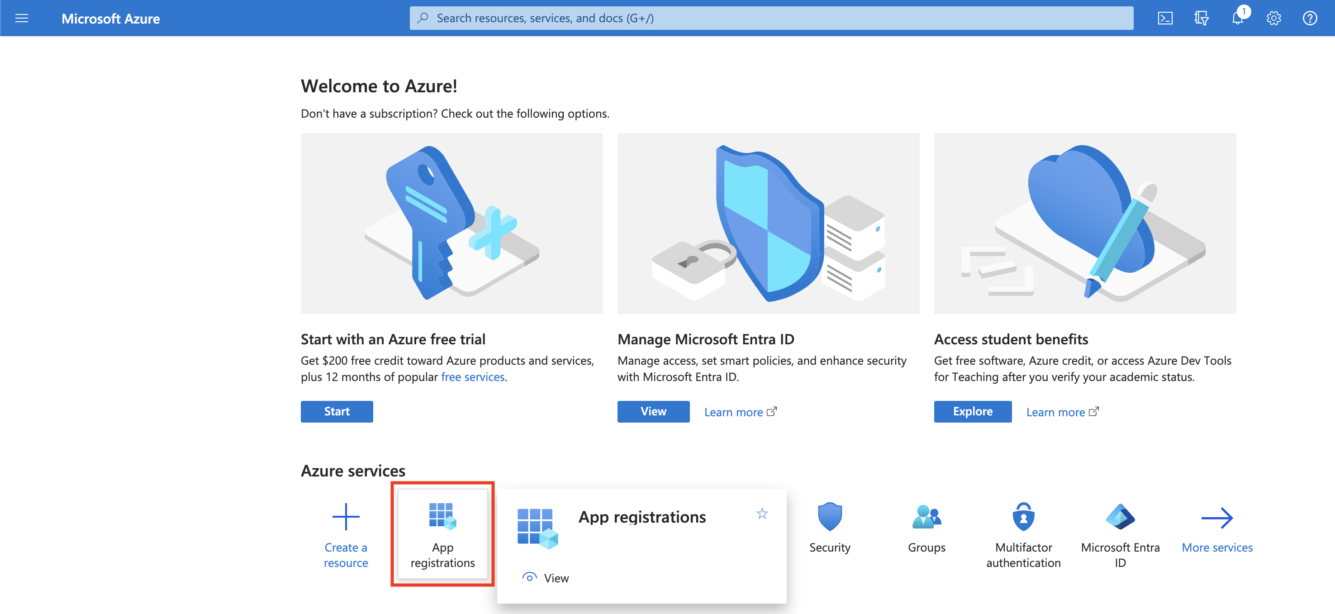The image size is (1335, 614).
Task: Open the notifications bell
Action: point(1238,19)
